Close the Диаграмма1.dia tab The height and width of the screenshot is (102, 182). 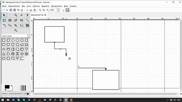[45, 15]
